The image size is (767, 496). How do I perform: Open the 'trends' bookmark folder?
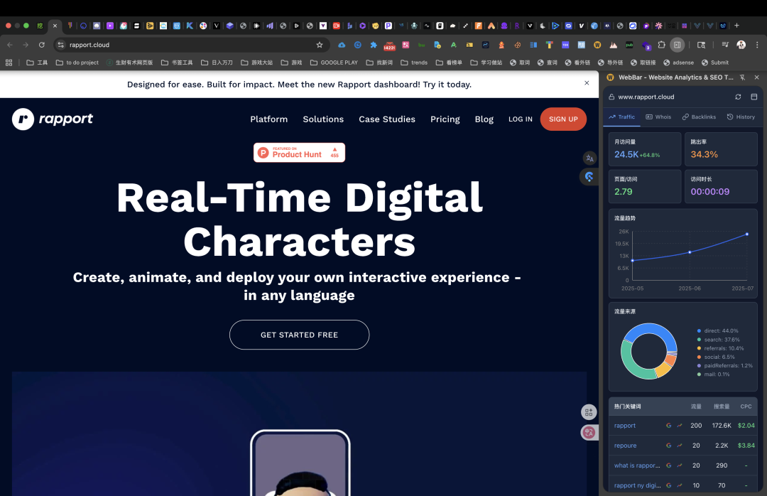[x=414, y=63]
